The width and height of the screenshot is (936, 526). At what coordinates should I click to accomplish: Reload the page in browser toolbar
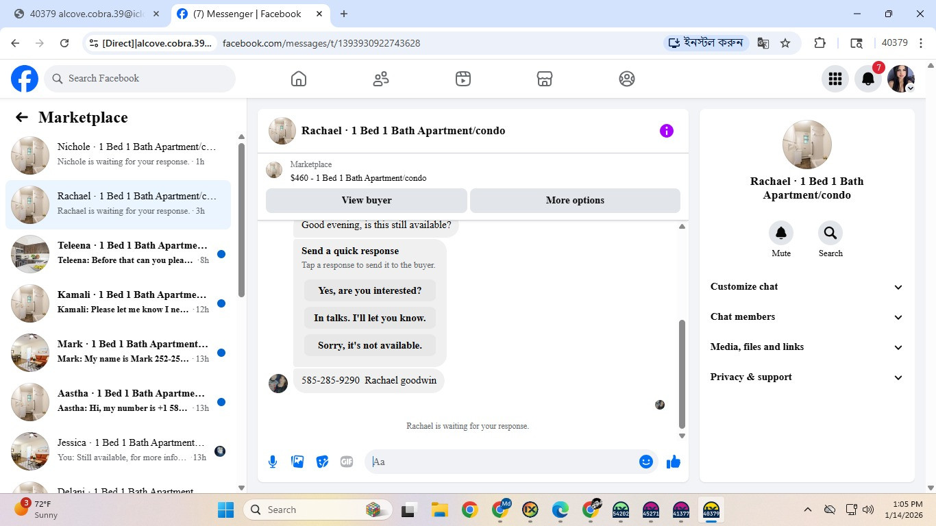(x=64, y=43)
